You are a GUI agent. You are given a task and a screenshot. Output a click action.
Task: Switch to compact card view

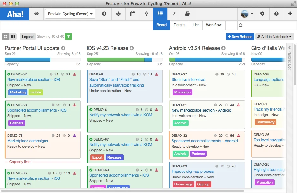pos(13,37)
